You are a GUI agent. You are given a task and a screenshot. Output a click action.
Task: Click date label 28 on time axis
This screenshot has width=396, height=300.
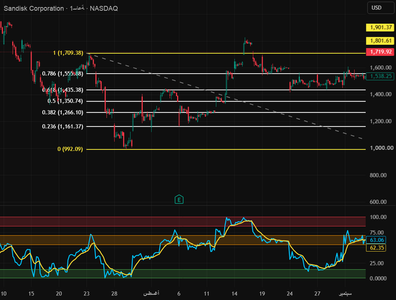click(x=114, y=294)
